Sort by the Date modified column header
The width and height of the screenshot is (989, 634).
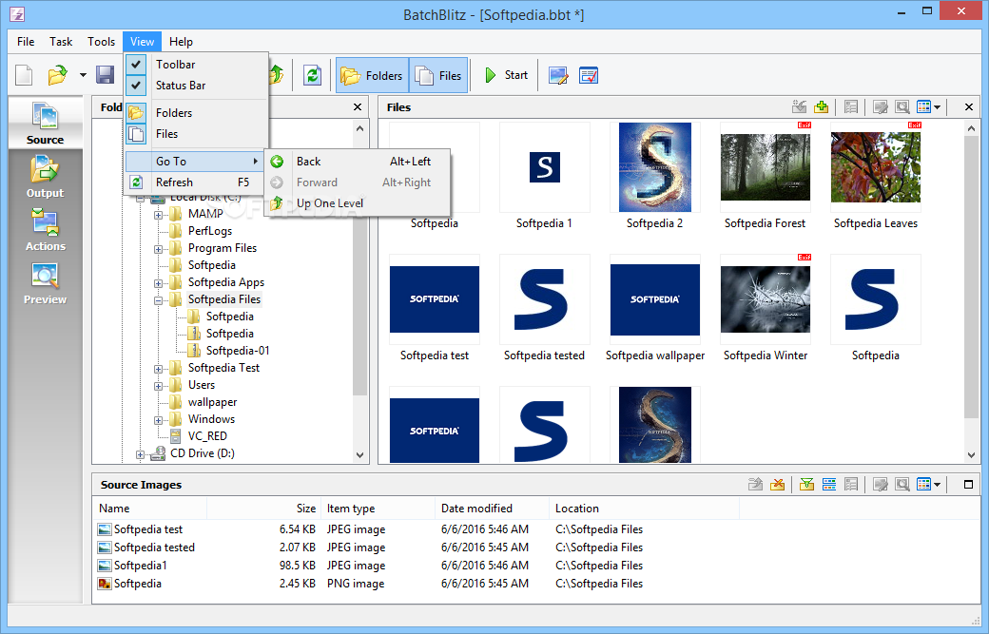[x=492, y=508]
